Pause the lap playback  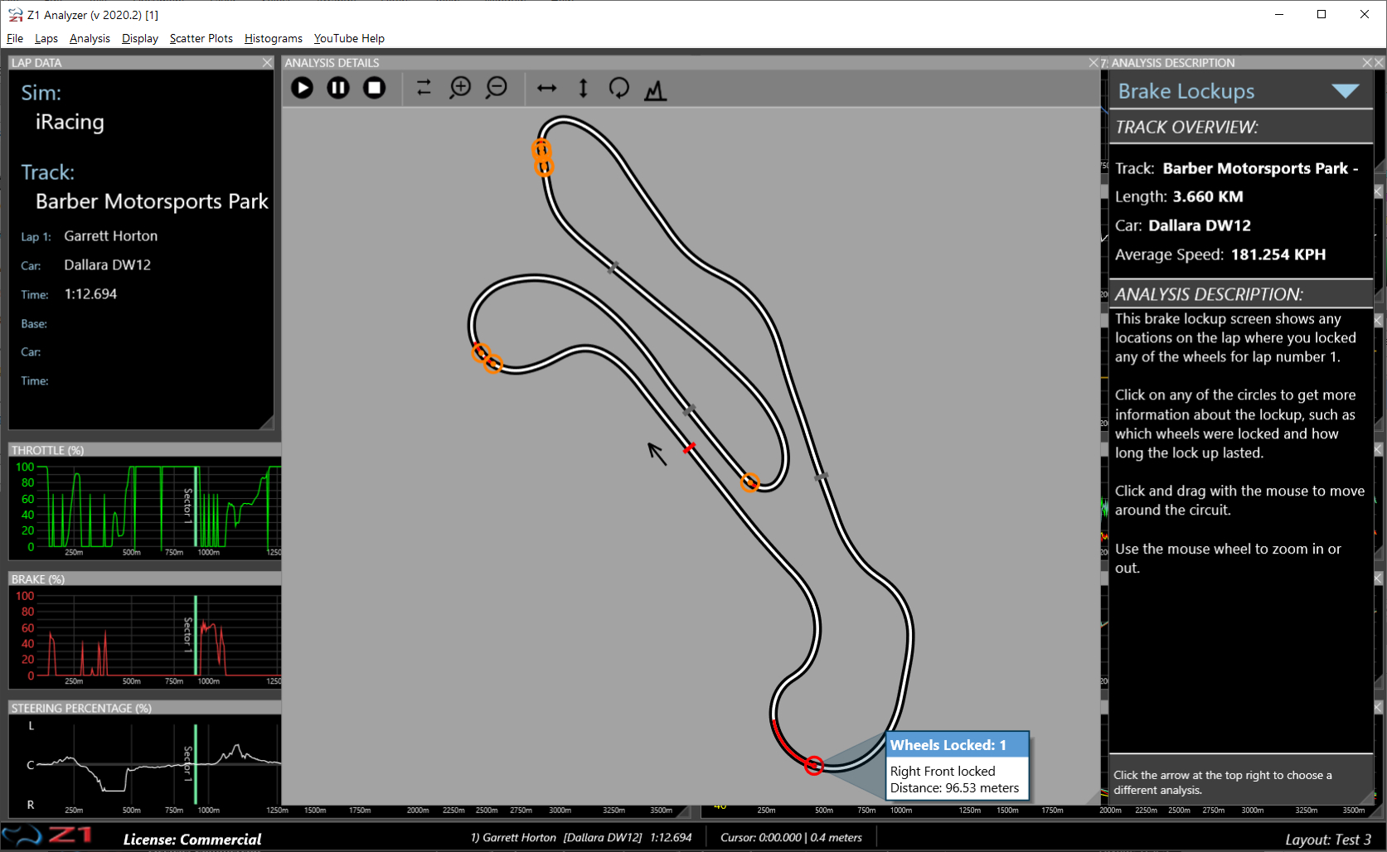[338, 88]
